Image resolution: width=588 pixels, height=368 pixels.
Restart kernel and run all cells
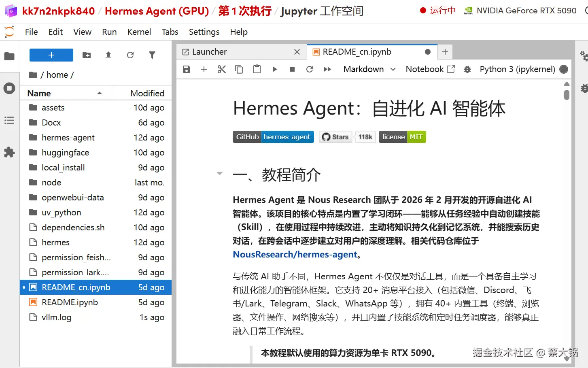tap(327, 69)
